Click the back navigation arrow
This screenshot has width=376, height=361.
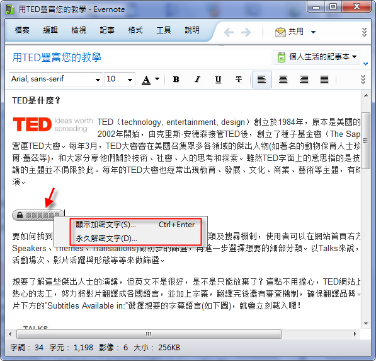pos(229,32)
